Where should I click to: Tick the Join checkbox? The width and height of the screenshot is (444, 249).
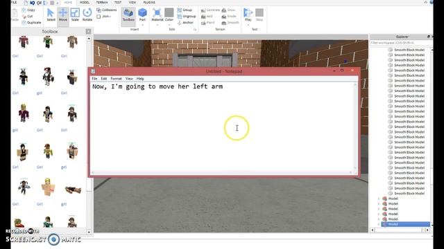coord(99,17)
